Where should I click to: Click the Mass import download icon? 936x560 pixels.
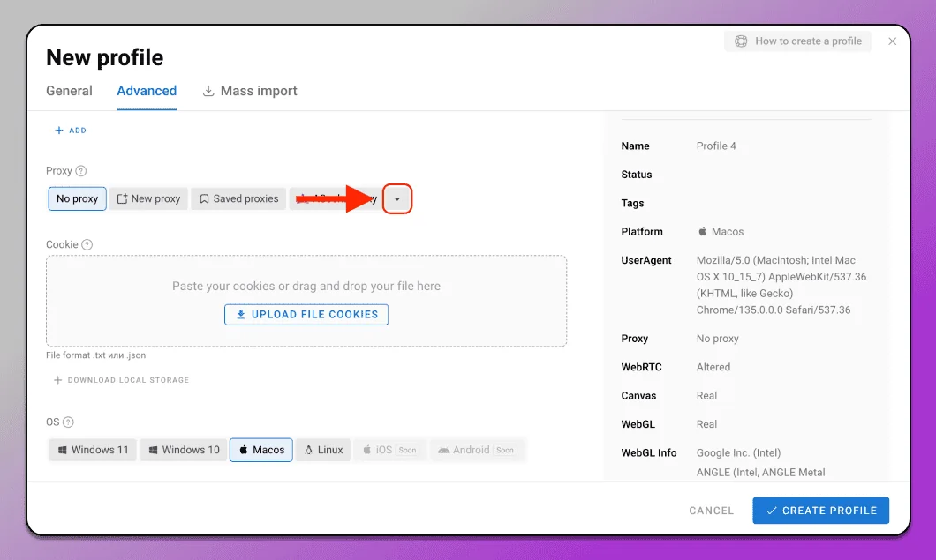[x=208, y=91]
